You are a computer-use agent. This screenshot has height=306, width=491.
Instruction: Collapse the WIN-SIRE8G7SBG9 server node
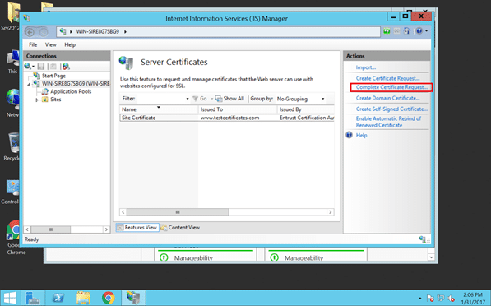(x=29, y=84)
